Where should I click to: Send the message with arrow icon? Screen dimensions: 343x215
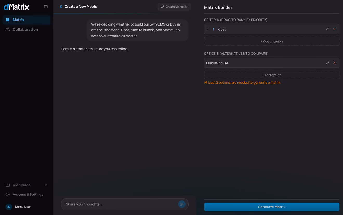[182, 204]
